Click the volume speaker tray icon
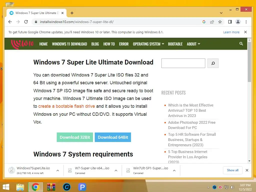 232,187
